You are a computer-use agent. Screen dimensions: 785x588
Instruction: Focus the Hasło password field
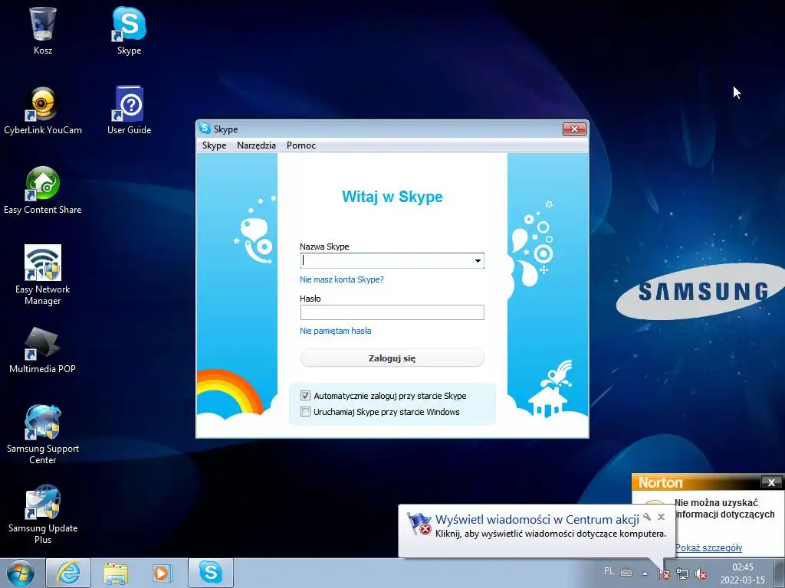coord(392,312)
